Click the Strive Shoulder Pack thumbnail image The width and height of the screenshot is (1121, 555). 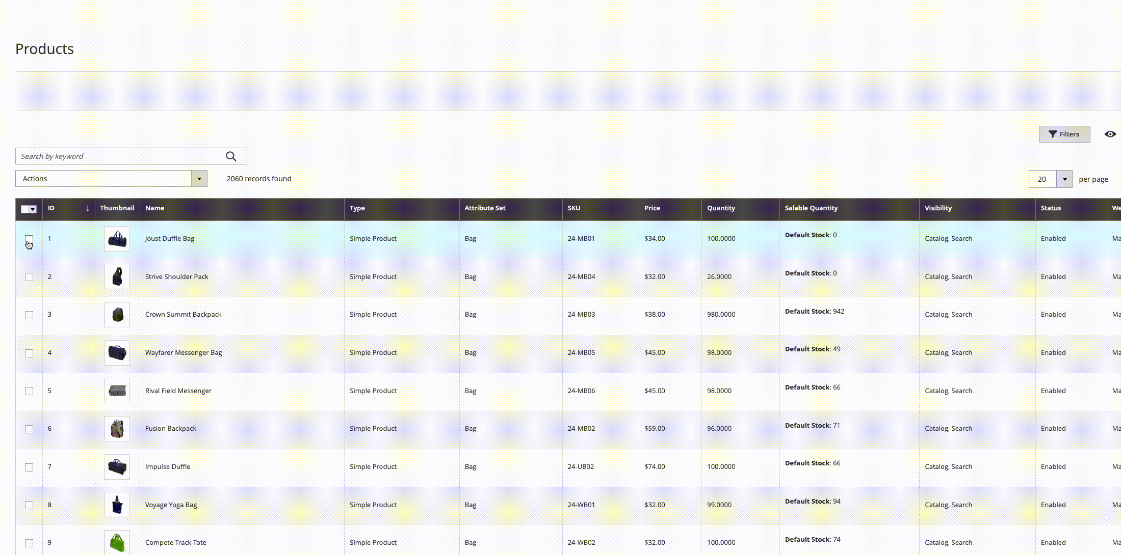[117, 276]
